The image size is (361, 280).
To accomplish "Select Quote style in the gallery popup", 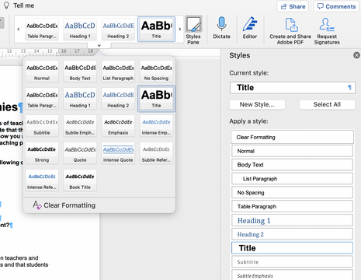I will [x=80, y=153].
